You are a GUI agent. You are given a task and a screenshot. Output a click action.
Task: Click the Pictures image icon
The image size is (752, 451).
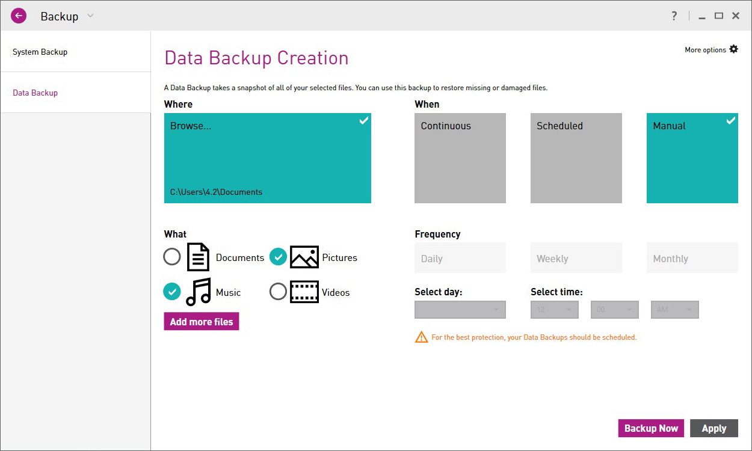pos(304,257)
